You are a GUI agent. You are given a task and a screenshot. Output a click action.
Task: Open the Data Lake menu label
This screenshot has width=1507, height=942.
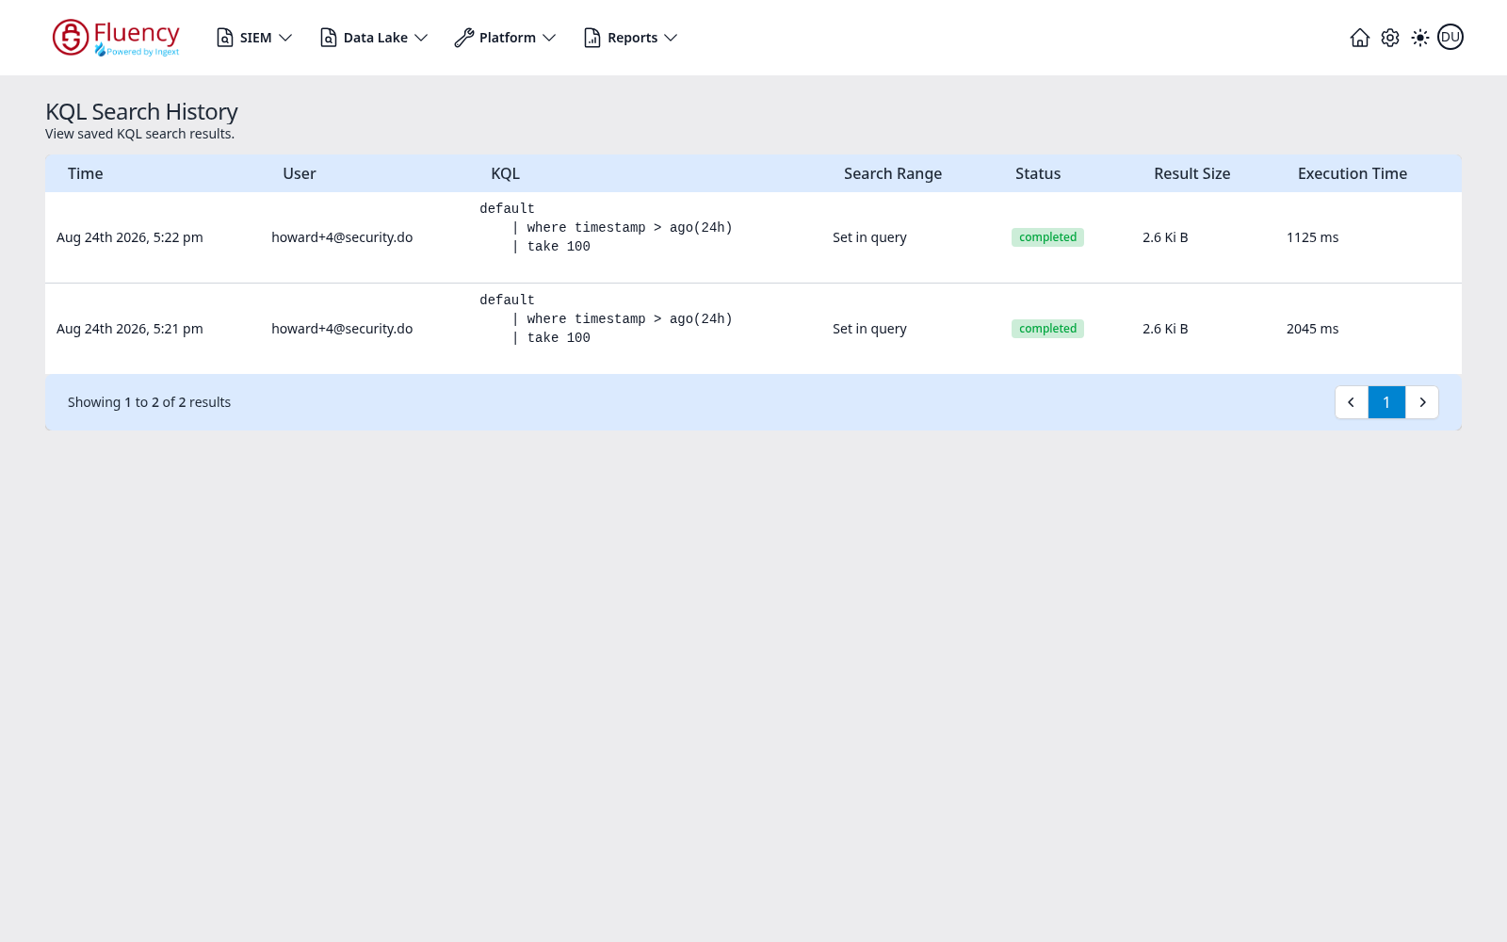375,38
